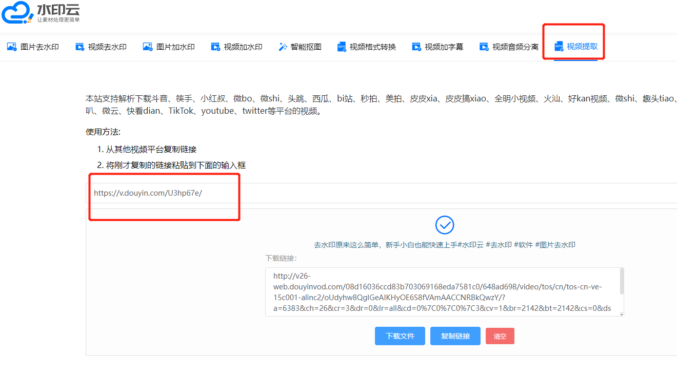Click the 图片加水印 tab icon
This screenshot has height=379, width=677.
148,47
